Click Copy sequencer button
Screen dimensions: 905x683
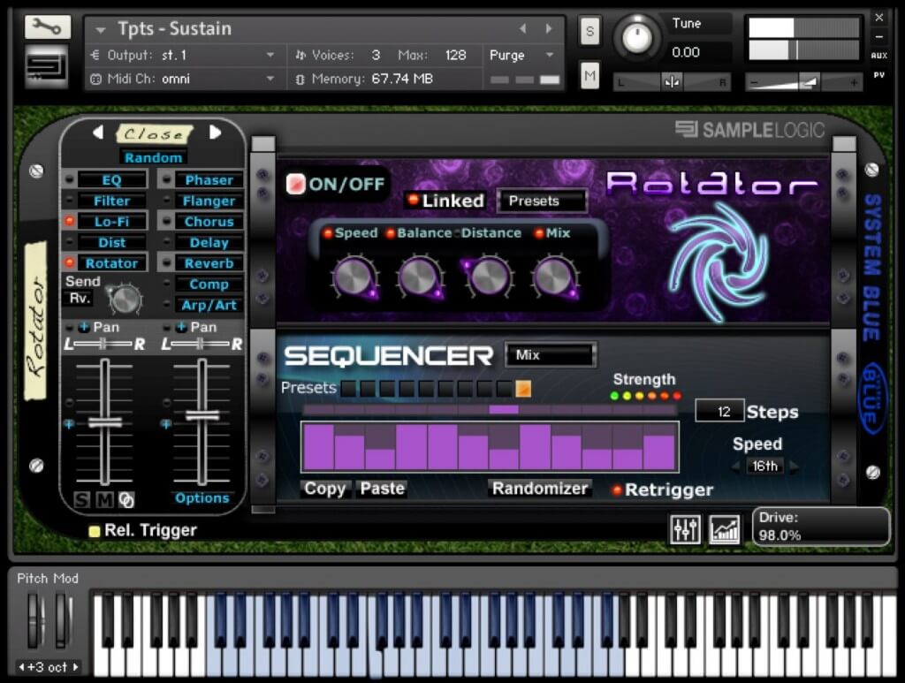(x=325, y=489)
